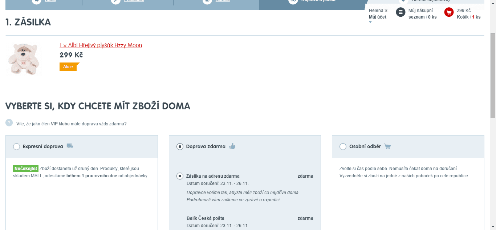Click the Košík step icon in checkout bar
The image size is (496, 230).
tap(36, 1)
